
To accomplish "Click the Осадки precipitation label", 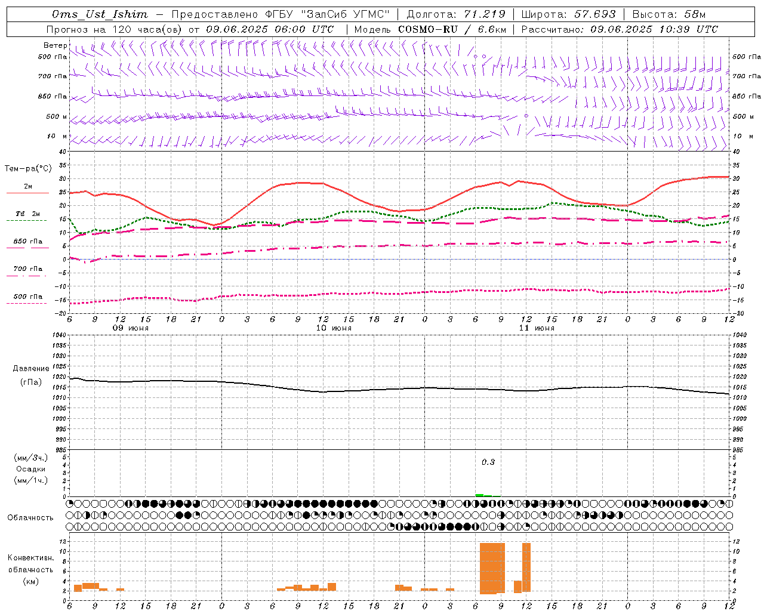I will (x=30, y=469).
